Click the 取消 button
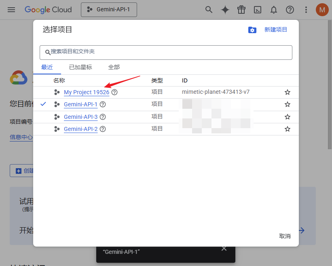Screen dimensions: 332x266 click(x=285, y=236)
